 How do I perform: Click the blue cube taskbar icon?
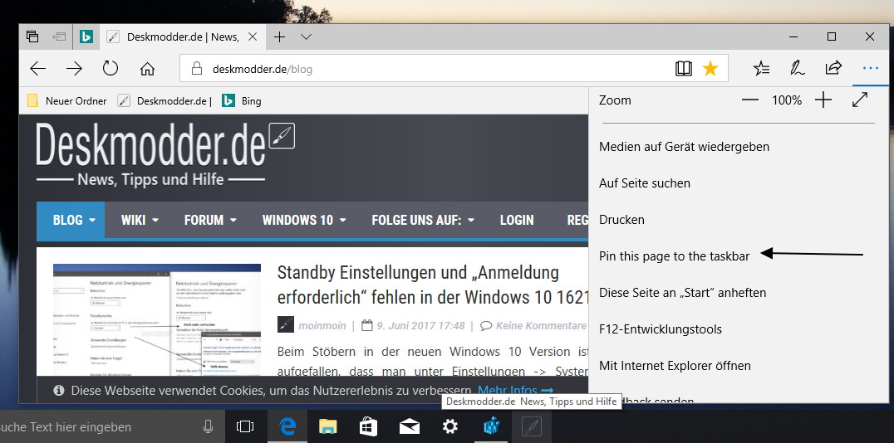[491, 426]
